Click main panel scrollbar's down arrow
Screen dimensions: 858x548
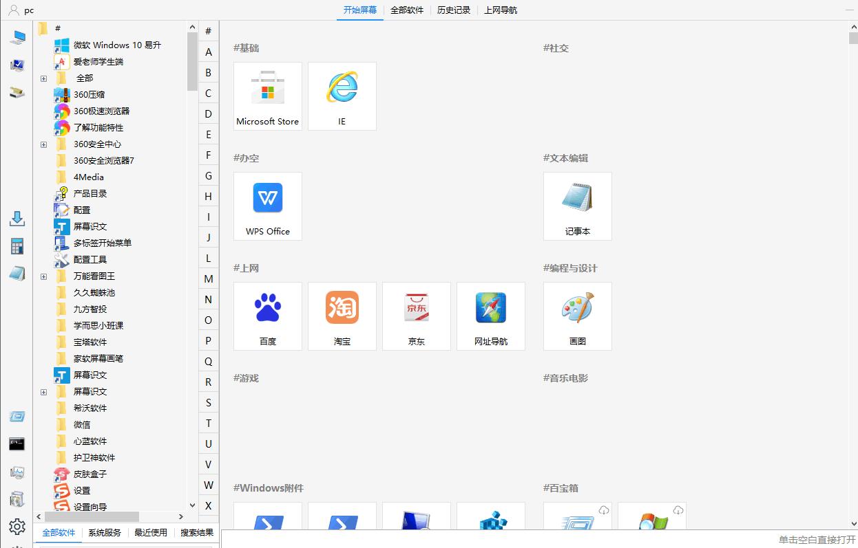pos(853,523)
